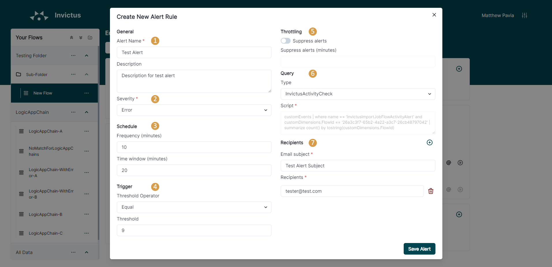Select the LogicAppChain-B flow
Screen dimensions: 552x267
[x=46, y=214]
